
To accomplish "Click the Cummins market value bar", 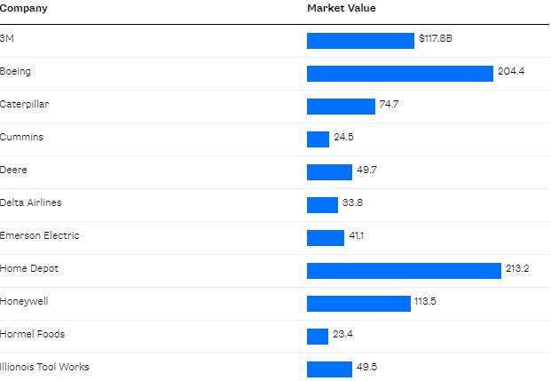I will tap(318, 139).
